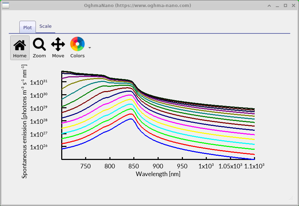Click the window menu icon in title bar
Viewport: 299px width, 206px height.
pyautogui.click(x=6, y=5)
